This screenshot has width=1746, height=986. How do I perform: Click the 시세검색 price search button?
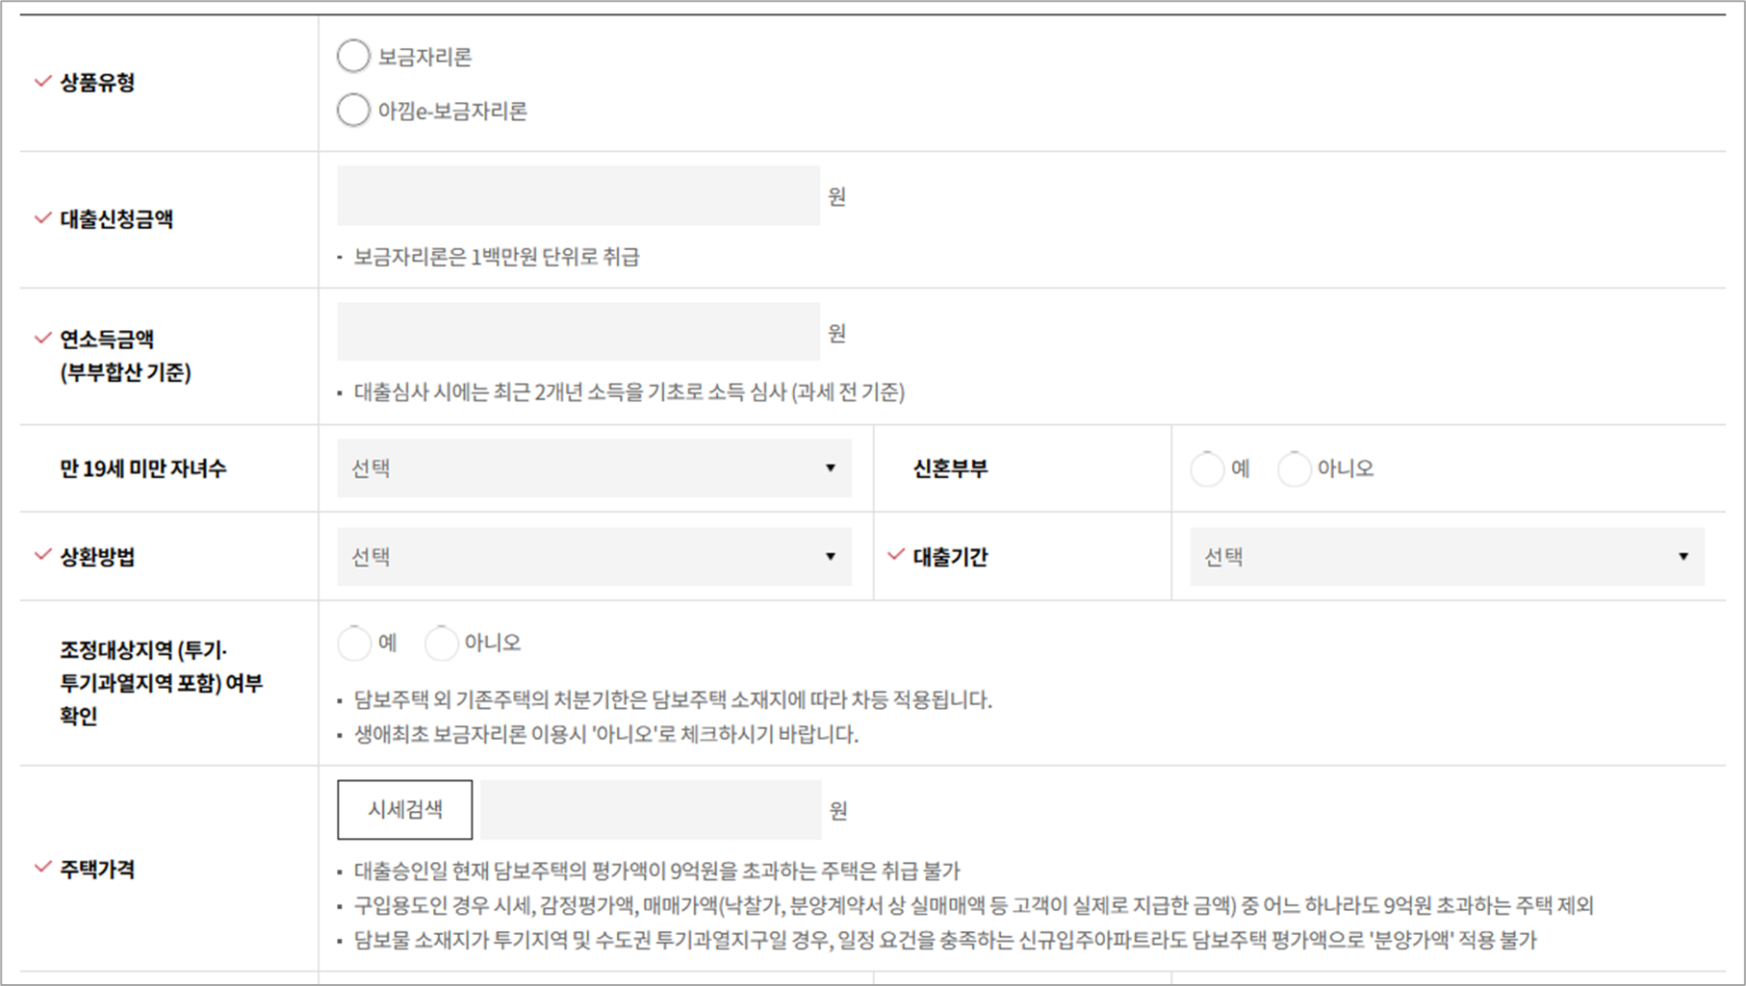404,809
